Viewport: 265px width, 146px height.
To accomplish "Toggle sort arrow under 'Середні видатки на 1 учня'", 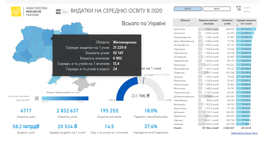I will (x=237, y=25).
